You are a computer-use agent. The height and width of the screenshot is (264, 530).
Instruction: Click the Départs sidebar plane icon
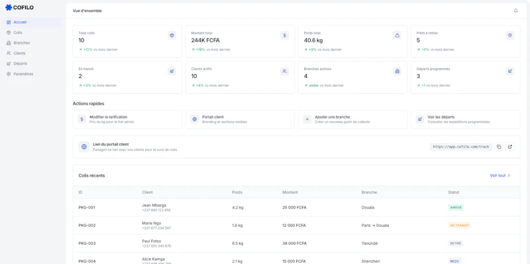click(9, 64)
